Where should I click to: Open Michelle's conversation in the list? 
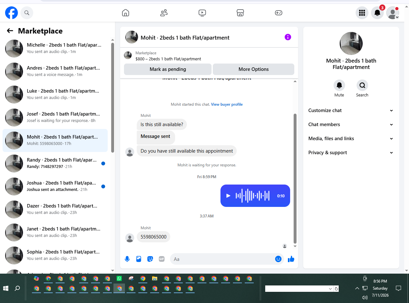coord(55,49)
